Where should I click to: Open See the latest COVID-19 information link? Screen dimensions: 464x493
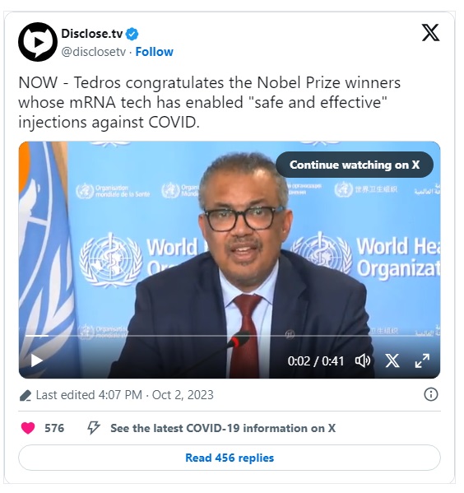223,428
